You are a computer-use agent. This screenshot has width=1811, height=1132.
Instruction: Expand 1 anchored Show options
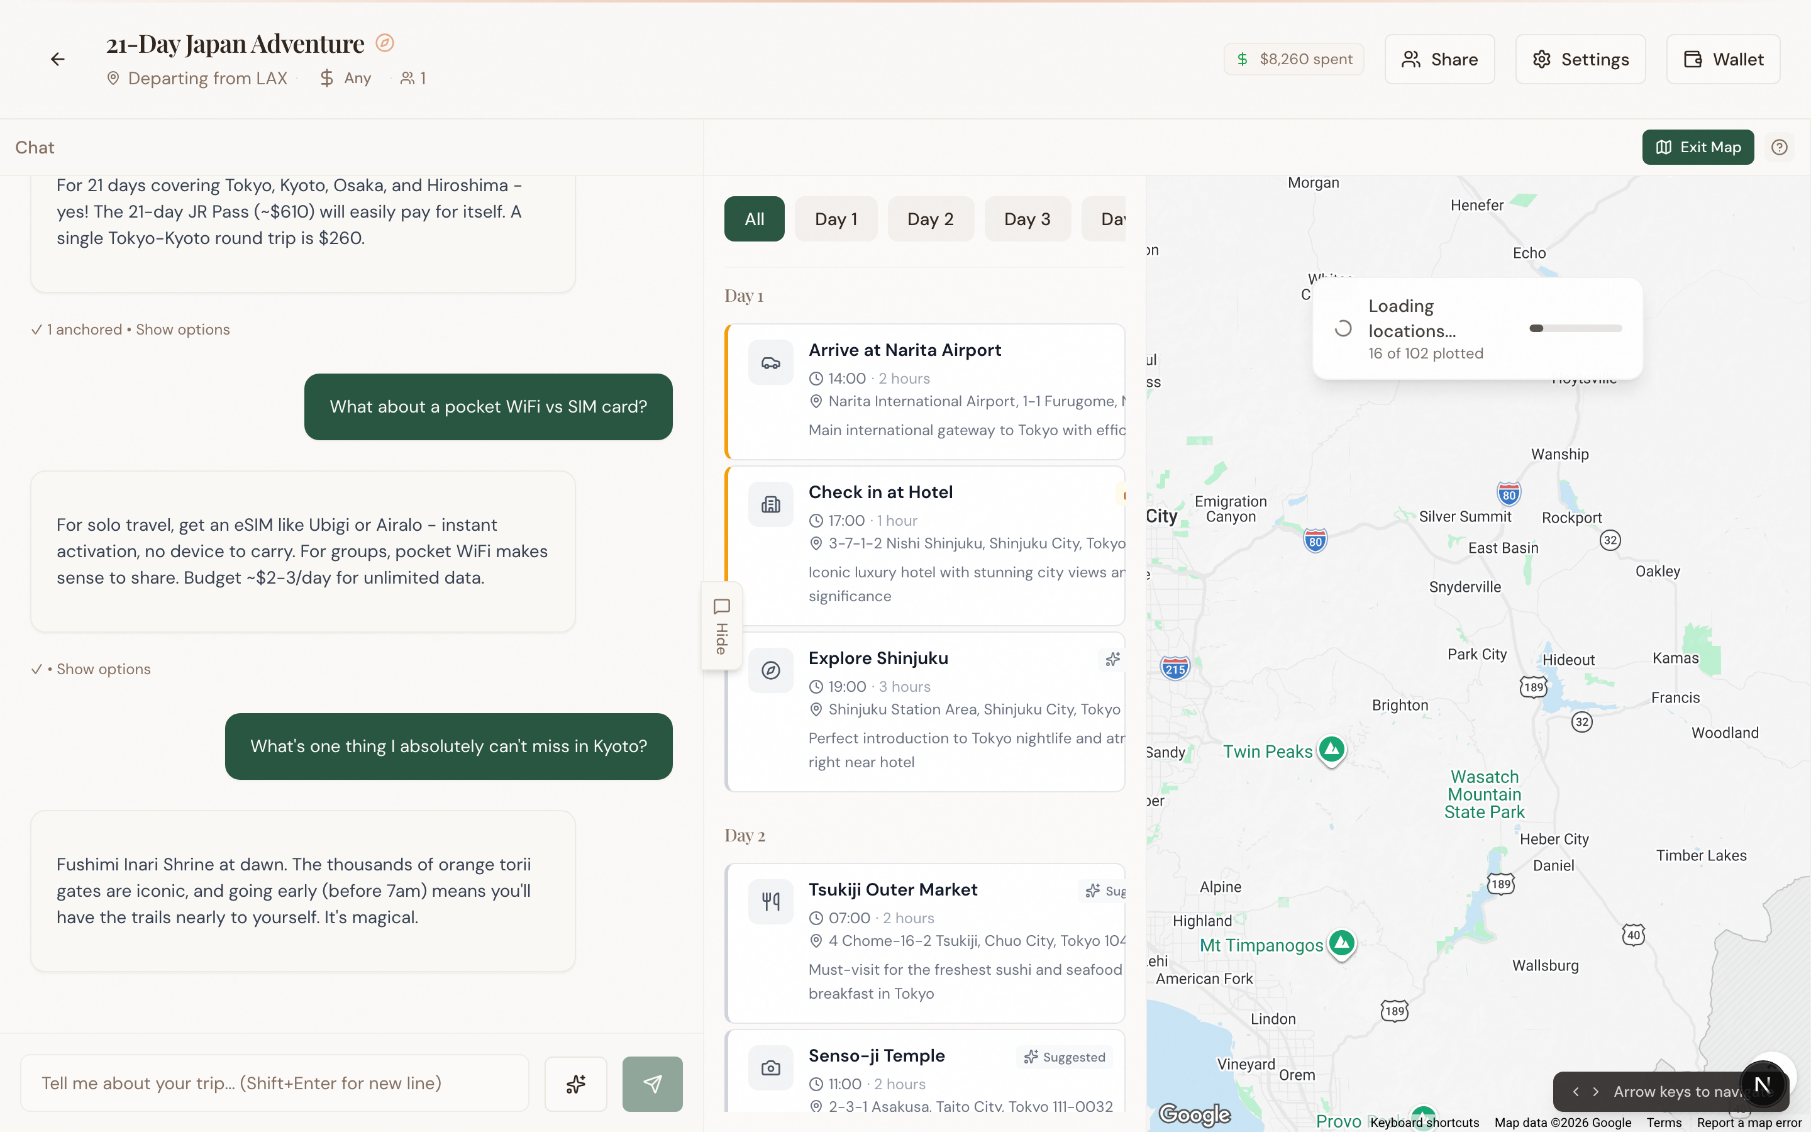182,330
